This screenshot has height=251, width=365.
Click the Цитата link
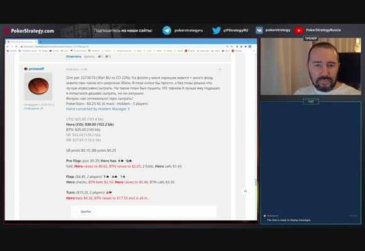tap(89, 56)
